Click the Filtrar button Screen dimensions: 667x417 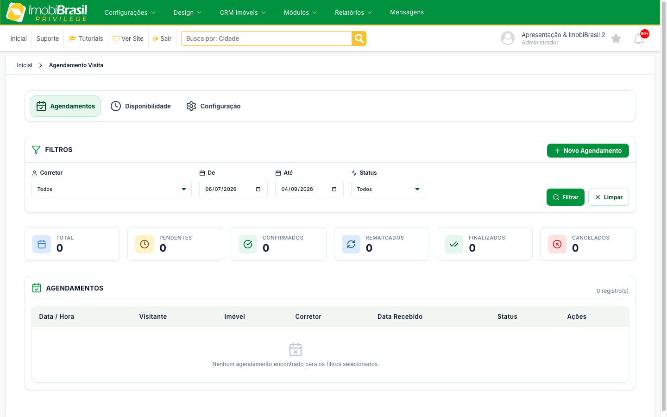[566, 197]
